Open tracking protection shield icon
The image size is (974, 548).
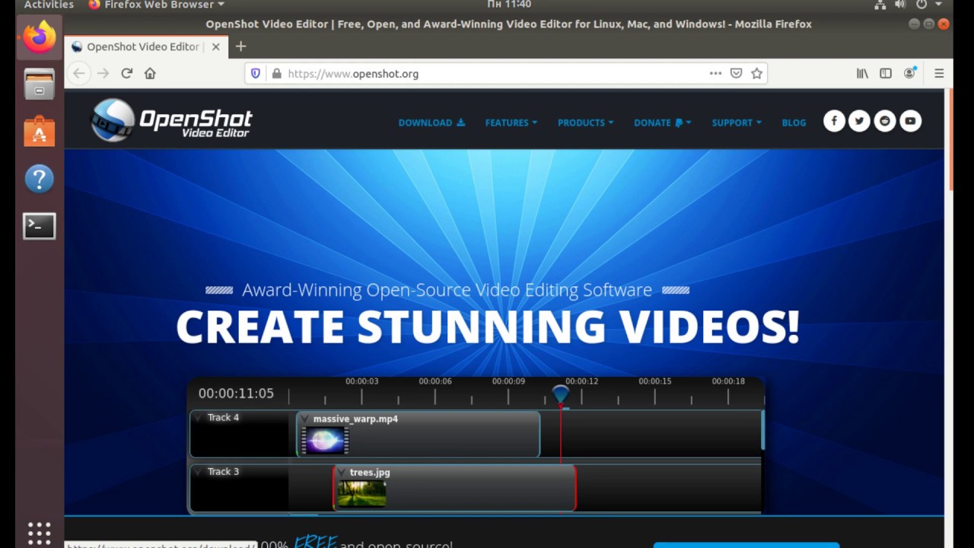(x=256, y=73)
